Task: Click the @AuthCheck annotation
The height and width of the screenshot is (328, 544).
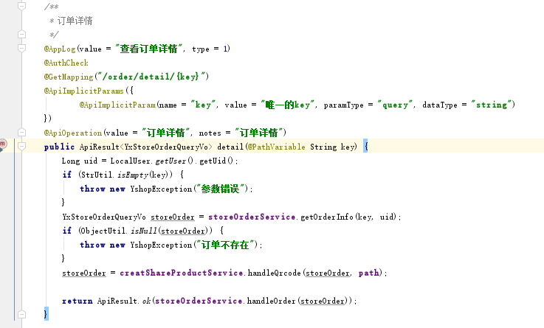Action: click(66, 63)
